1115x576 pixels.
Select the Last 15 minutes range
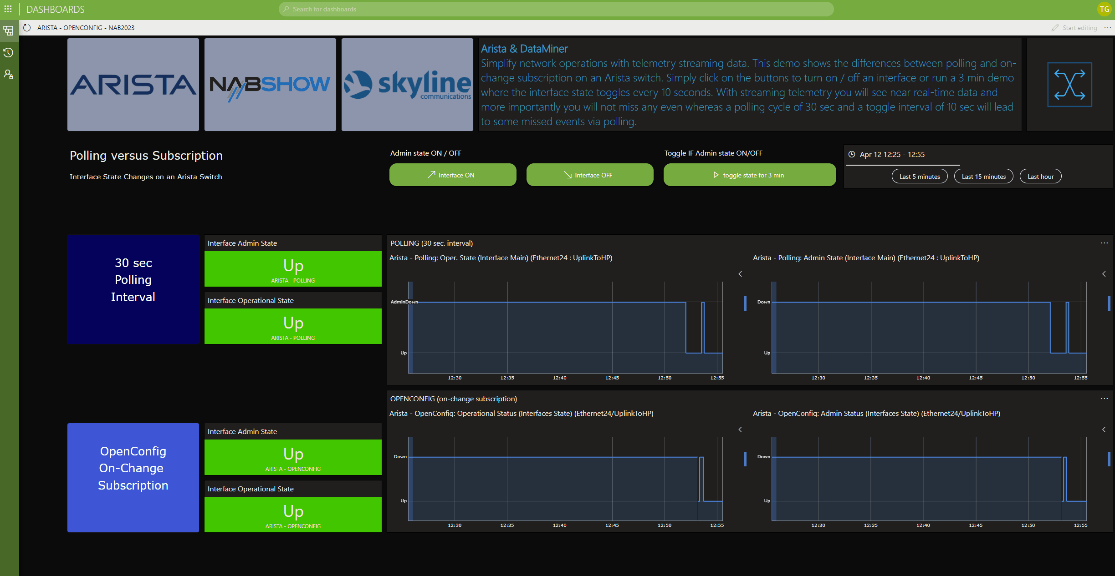pos(984,177)
